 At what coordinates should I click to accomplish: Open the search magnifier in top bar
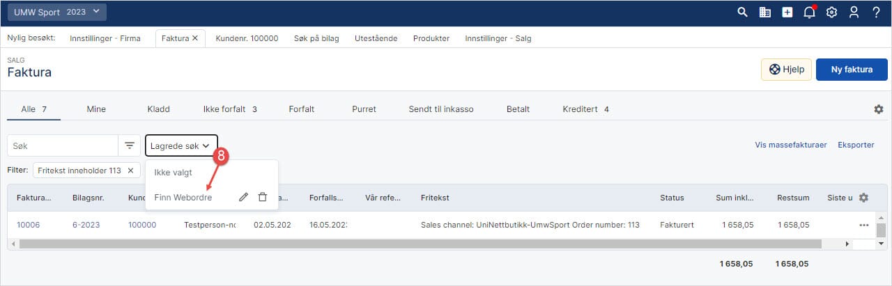tap(743, 12)
